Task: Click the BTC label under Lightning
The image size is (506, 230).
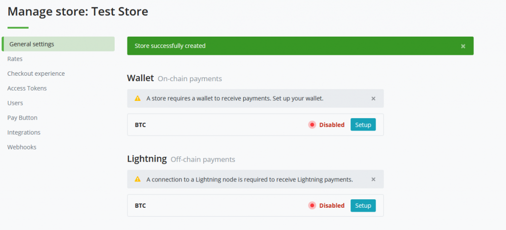Action: [x=140, y=205]
